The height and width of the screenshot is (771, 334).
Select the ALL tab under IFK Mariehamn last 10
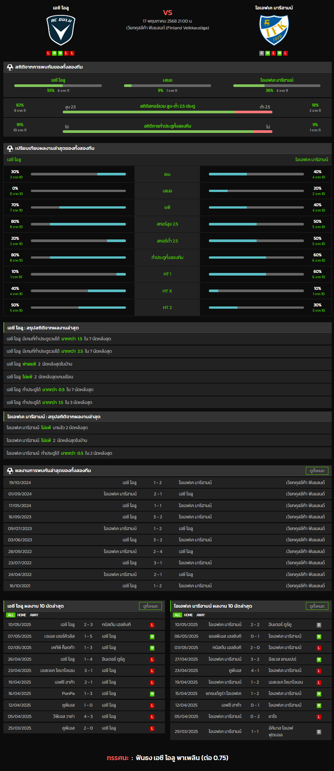tap(177, 615)
